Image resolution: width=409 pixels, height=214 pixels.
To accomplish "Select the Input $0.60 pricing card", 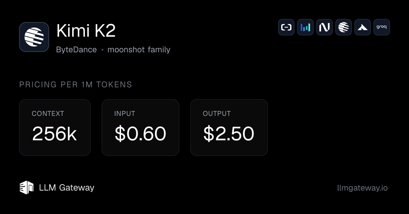I will click(x=140, y=127).
